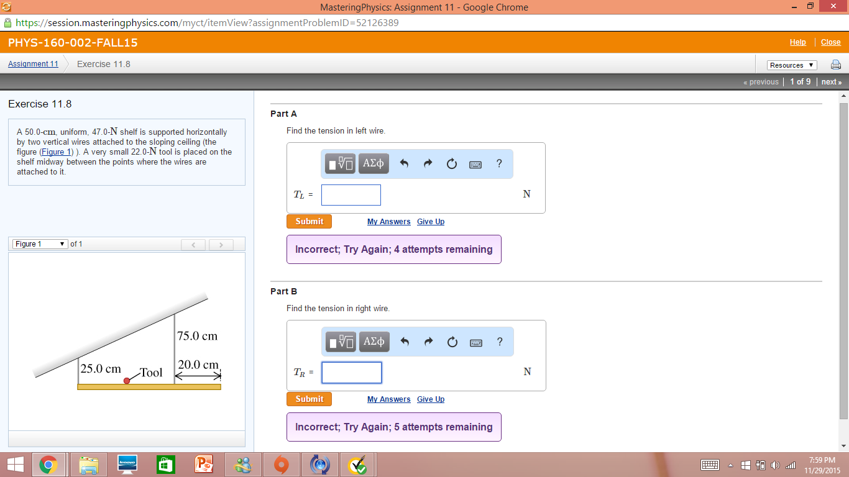Click Give Up for Part B
The height and width of the screenshot is (477, 849).
pos(430,399)
